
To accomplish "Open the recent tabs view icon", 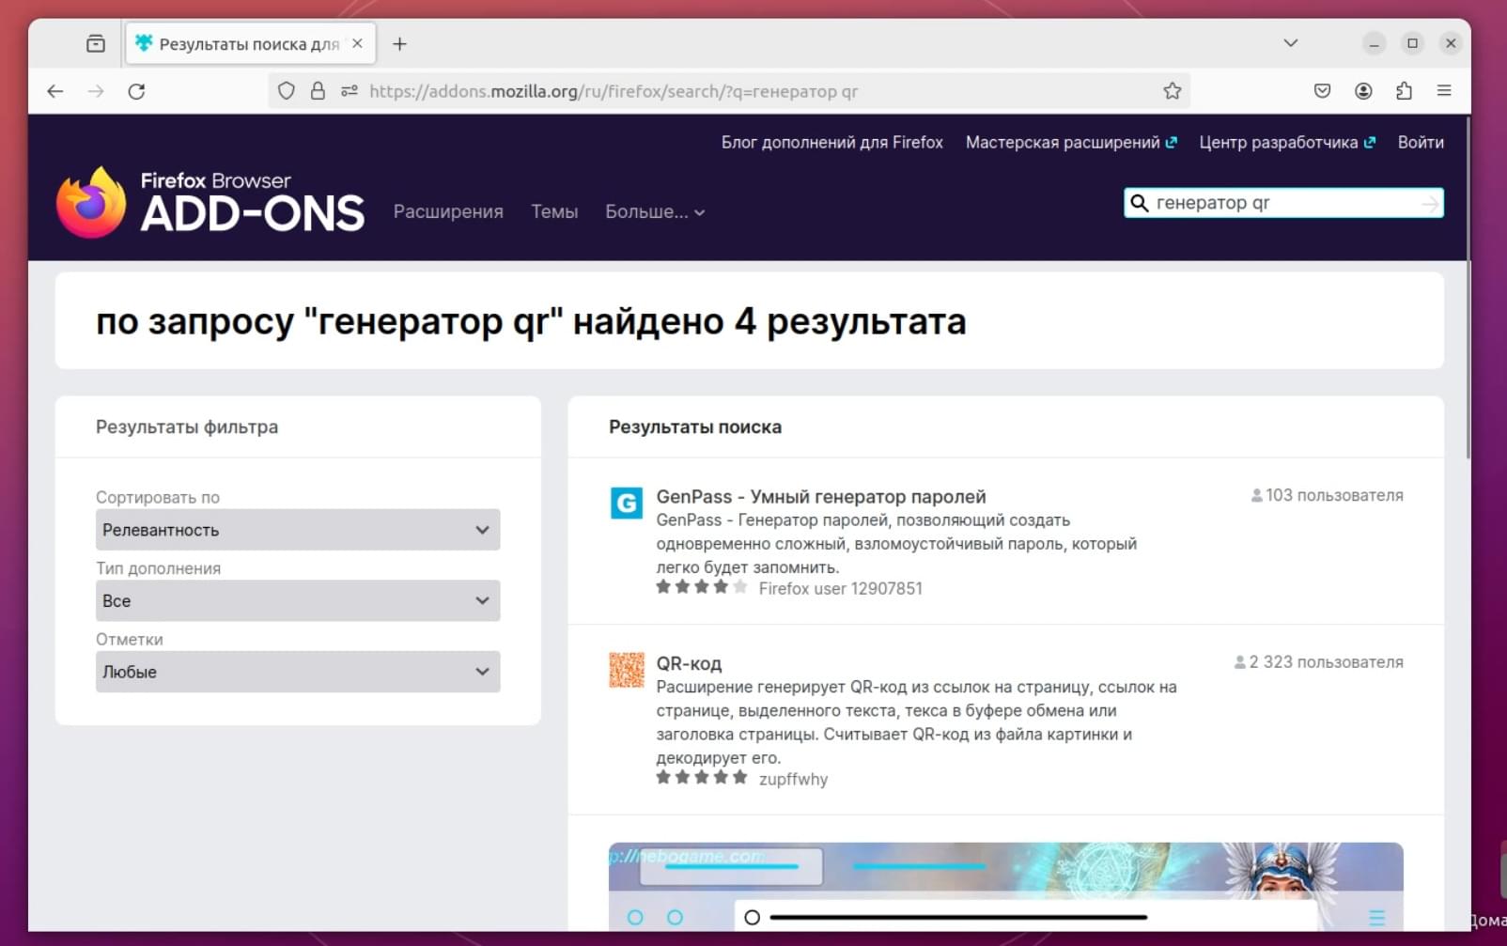I will [x=95, y=43].
